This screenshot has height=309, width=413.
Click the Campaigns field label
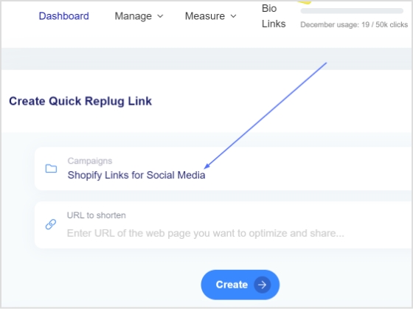tap(90, 161)
